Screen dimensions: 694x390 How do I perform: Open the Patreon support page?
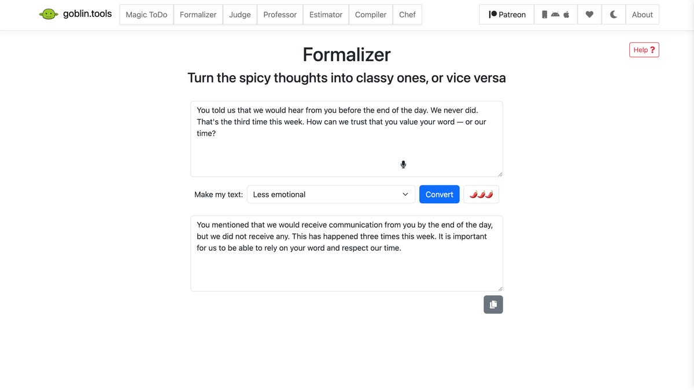point(507,14)
